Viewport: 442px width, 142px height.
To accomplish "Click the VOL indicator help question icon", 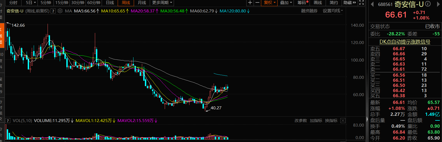I will click(8, 121).
